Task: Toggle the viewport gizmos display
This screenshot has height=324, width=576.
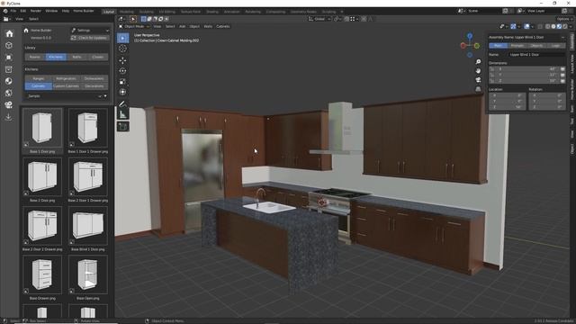Action: tap(513, 26)
